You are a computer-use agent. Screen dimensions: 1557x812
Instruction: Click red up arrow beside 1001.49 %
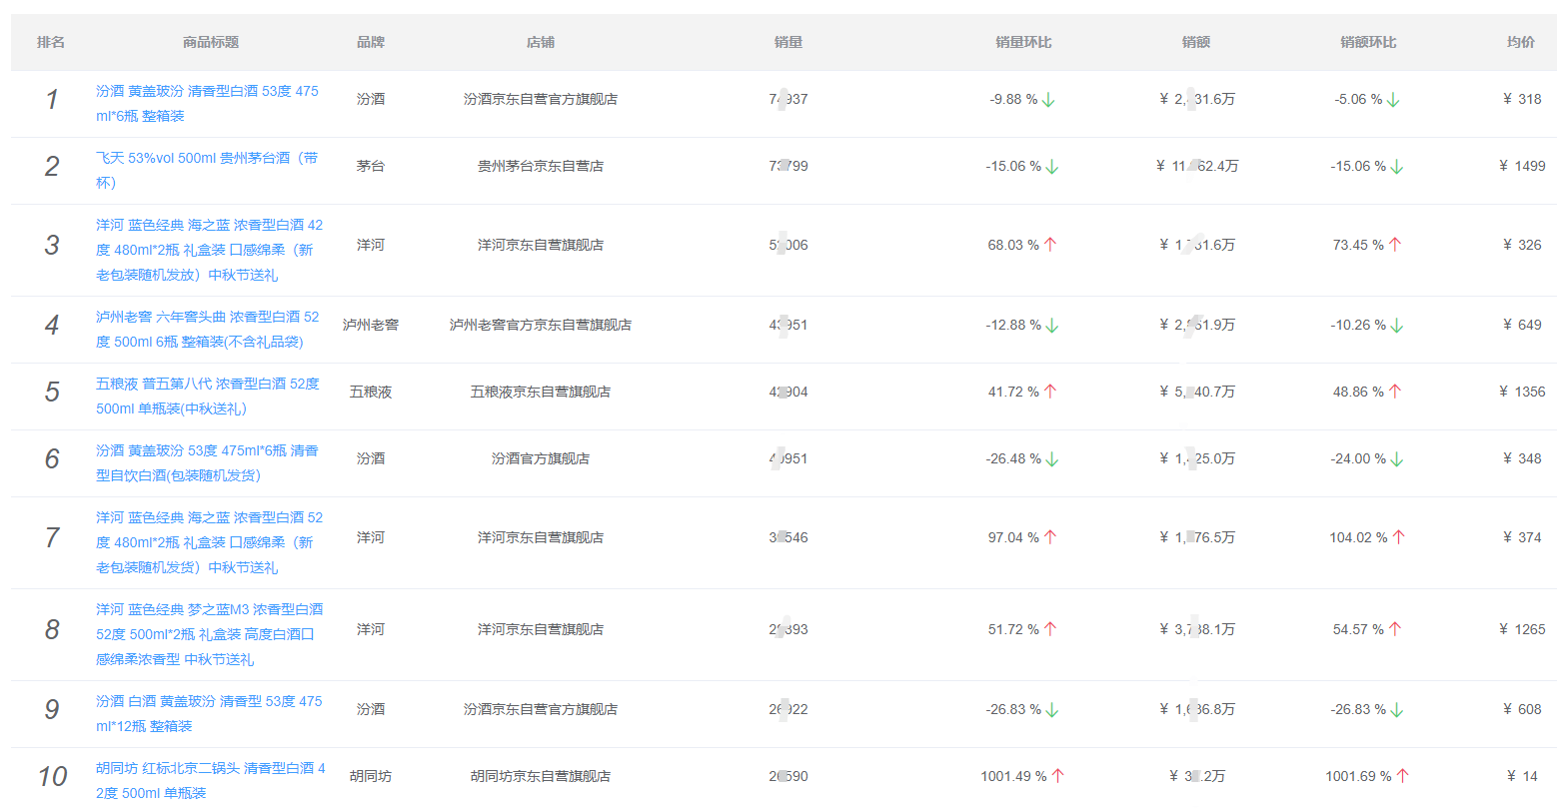coord(1058,776)
